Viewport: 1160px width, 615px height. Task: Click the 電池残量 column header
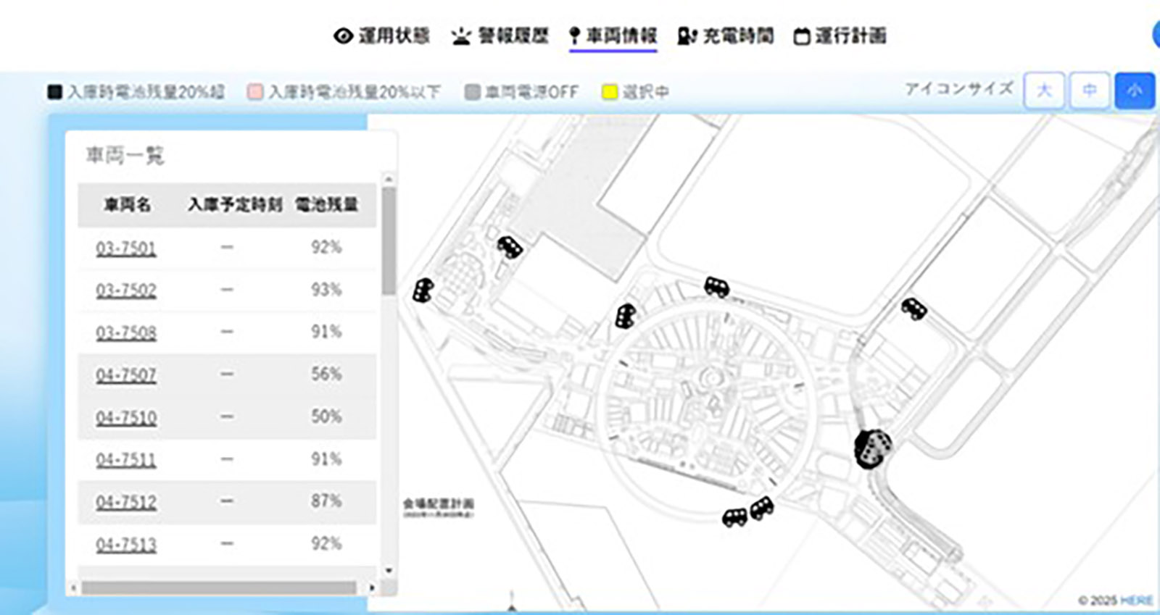(x=326, y=205)
